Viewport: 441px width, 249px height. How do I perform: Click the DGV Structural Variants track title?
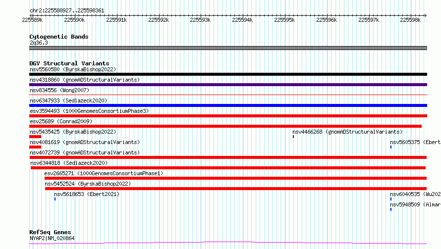coord(69,63)
